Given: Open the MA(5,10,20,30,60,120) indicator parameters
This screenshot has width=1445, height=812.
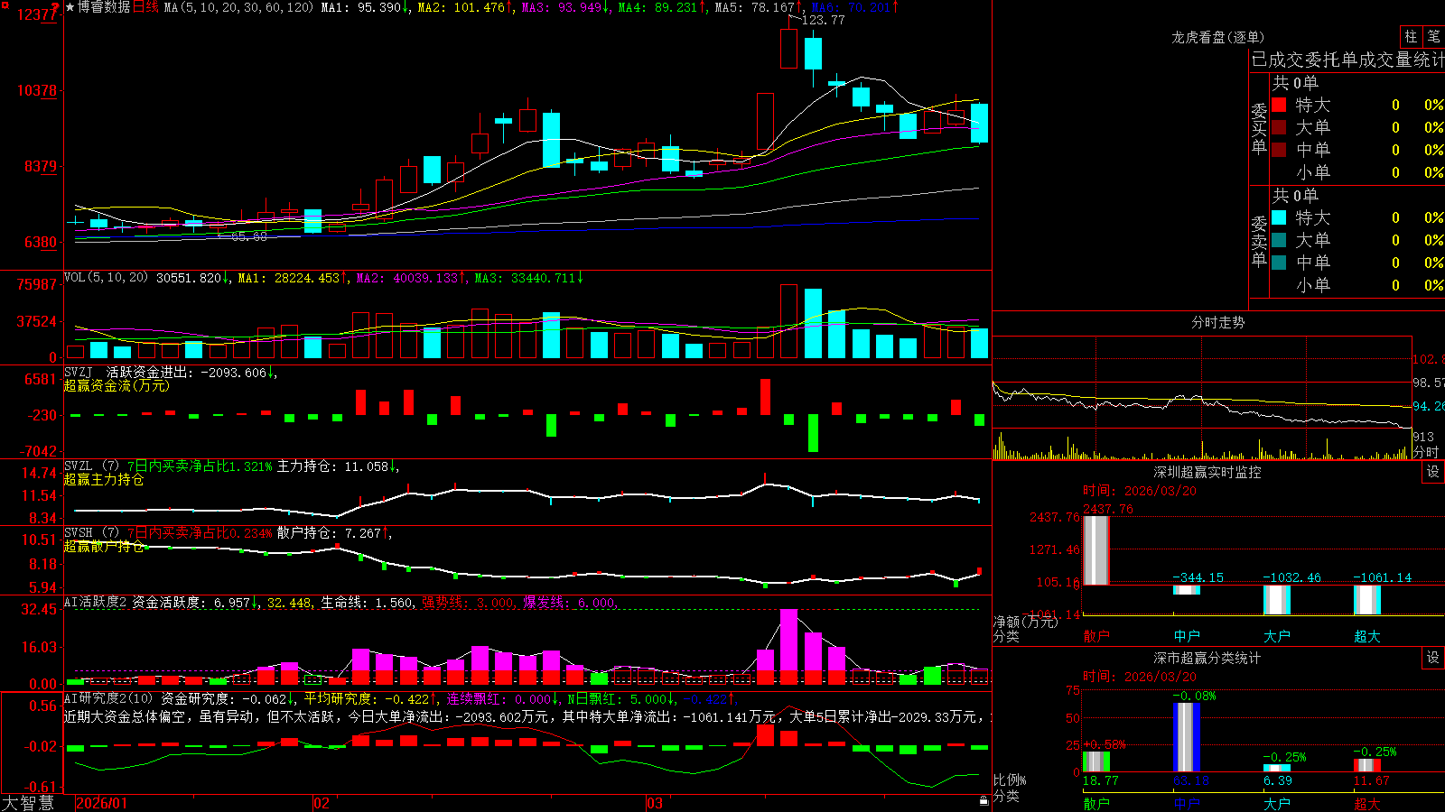Looking at the screenshot, I should pyautogui.click(x=238, y=7).
